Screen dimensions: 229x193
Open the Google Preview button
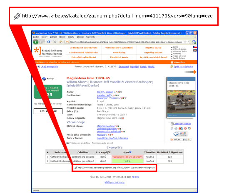pyautogui.click(x=181, y=134)
